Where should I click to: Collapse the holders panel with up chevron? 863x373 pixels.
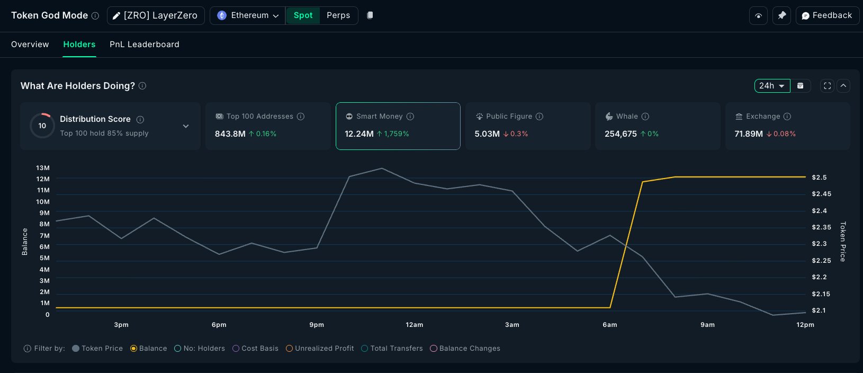843,86
